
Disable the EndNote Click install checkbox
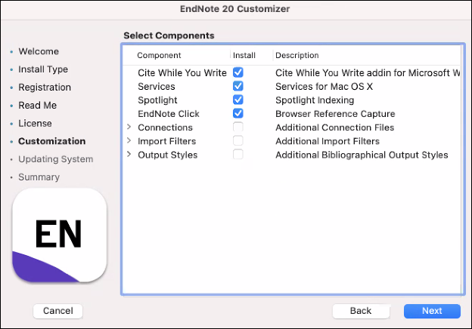click(238, 113)
